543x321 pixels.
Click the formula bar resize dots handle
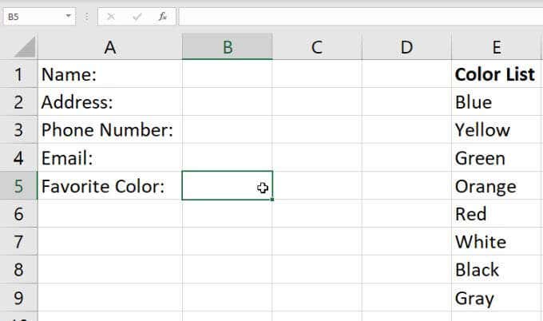[x=87, y=16]
